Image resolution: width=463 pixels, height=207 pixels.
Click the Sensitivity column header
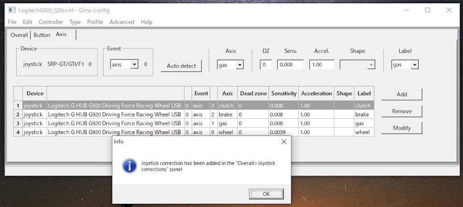(x=284, y=93)
